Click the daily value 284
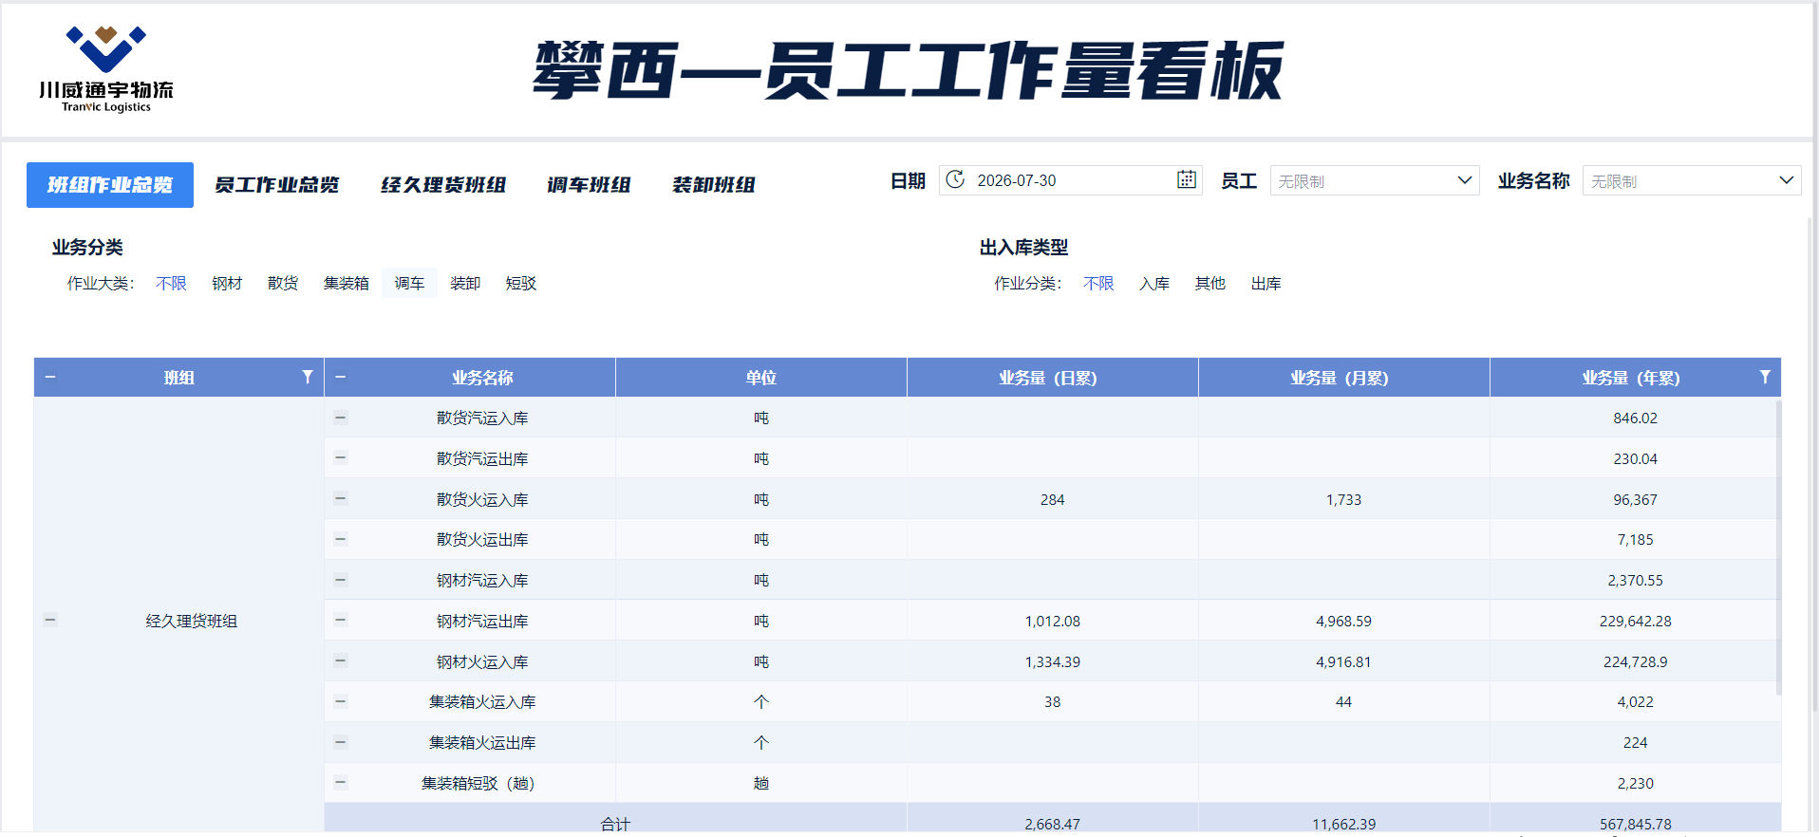Image resolution: width=1819 pixels, height=837 pixels. (1052, 499)
